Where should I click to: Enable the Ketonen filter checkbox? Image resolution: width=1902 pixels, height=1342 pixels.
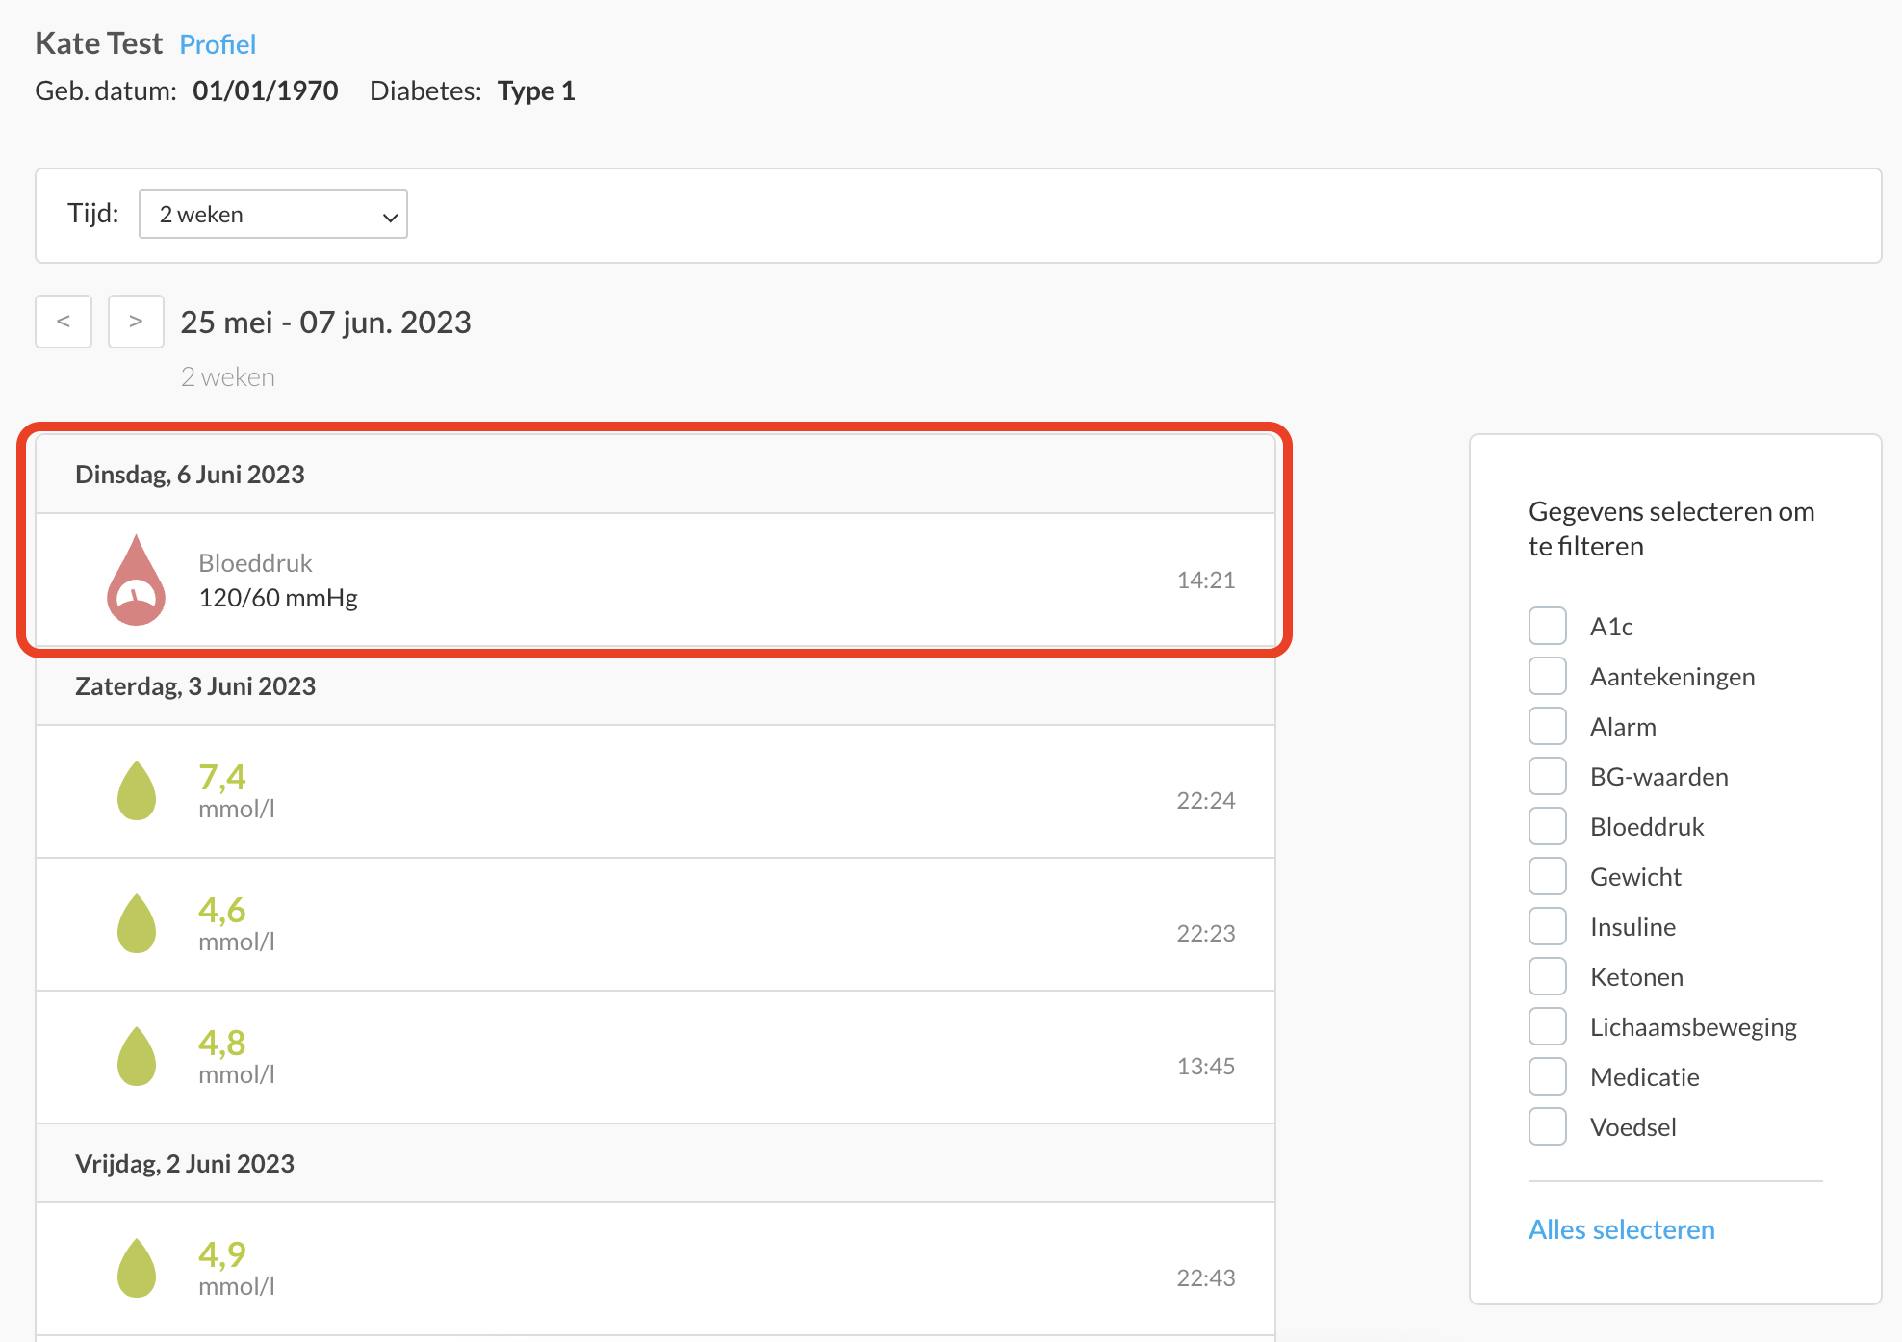pyautogui.click(x=1548, y=976)
